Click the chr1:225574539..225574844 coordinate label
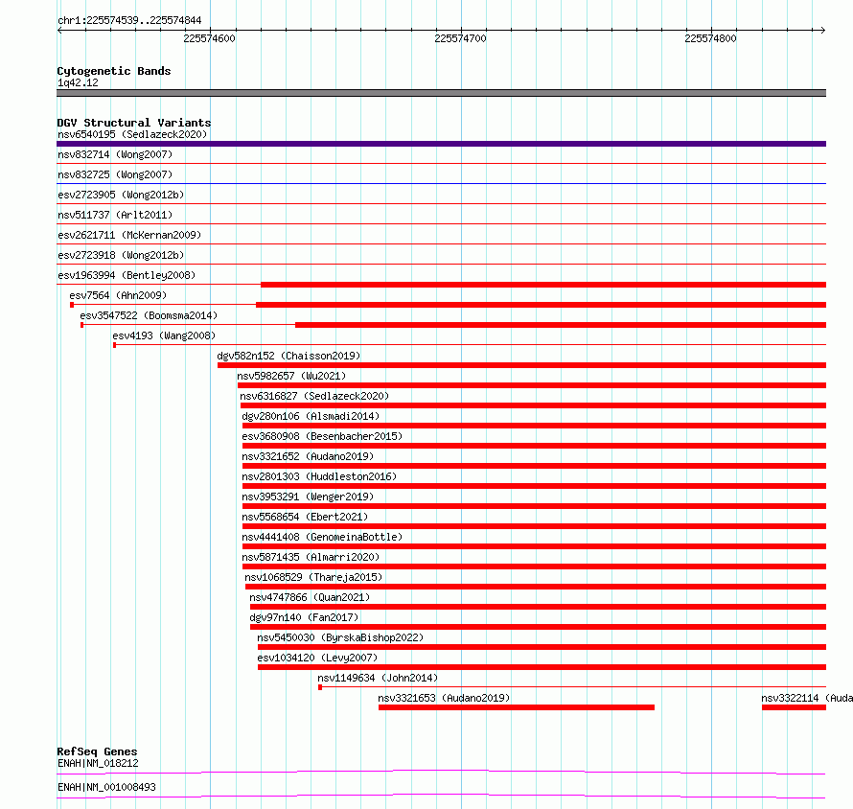 (x=129, y=20)
